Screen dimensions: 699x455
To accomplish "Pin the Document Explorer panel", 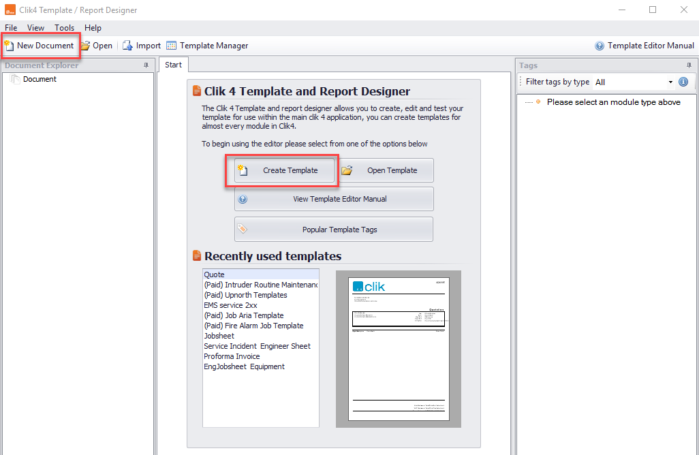I will click(x=146, y=65).
